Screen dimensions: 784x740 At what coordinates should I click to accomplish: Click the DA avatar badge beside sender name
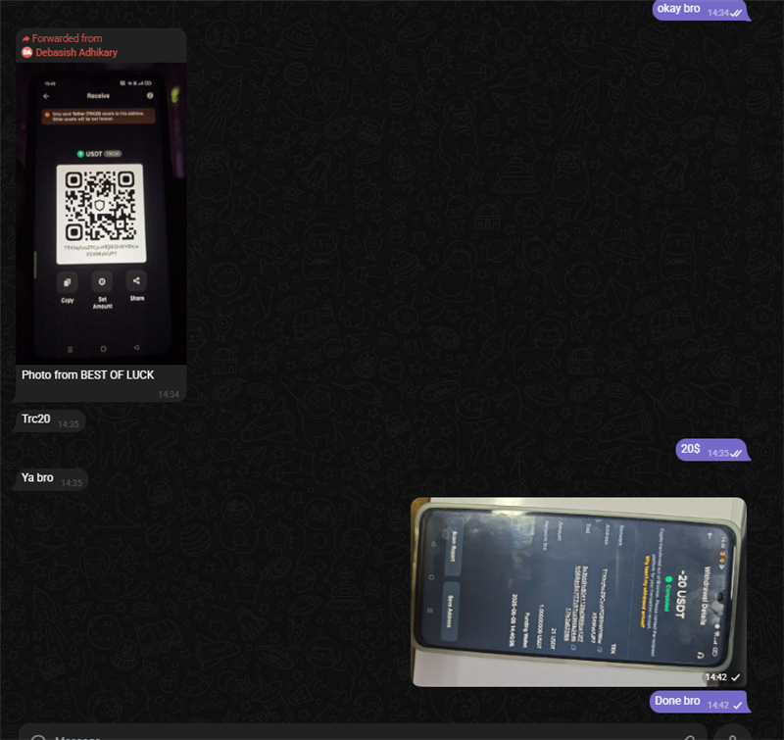point(27,52)
